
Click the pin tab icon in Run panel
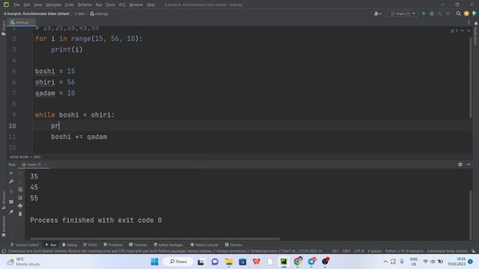point(11,212)
